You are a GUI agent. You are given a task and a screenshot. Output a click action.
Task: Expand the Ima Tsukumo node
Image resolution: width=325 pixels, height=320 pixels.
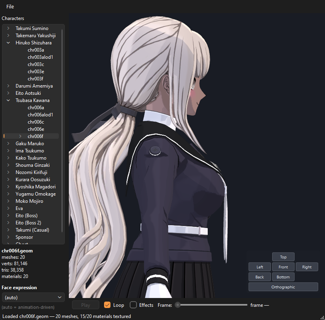[8, 150]
